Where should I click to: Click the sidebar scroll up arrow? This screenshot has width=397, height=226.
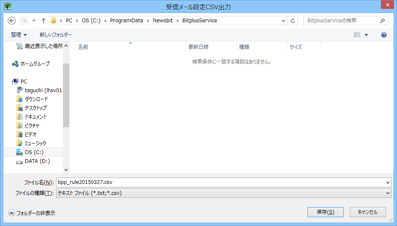[x=66, y=45]
